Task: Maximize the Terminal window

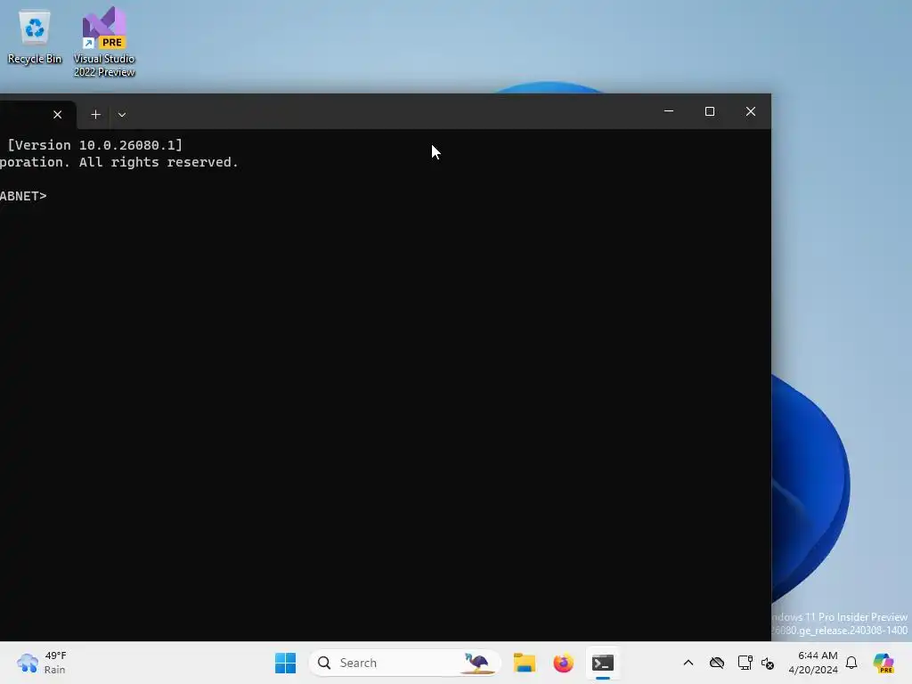Action: click(x=710, y=111)
